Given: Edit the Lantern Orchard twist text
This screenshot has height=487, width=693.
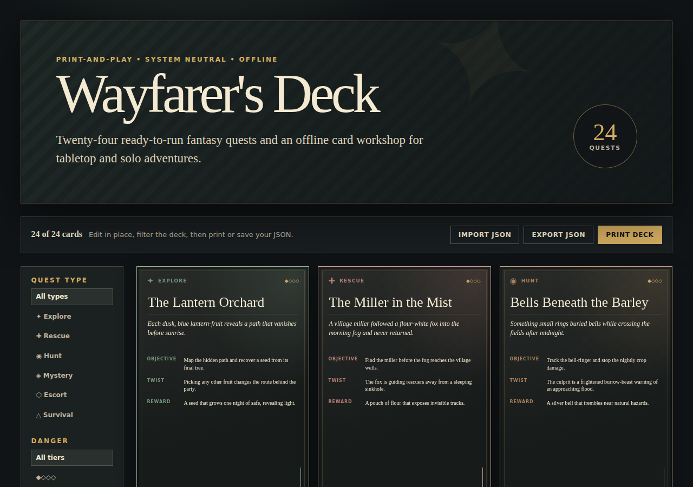Looking at the screenshot, I should [240, 385].
